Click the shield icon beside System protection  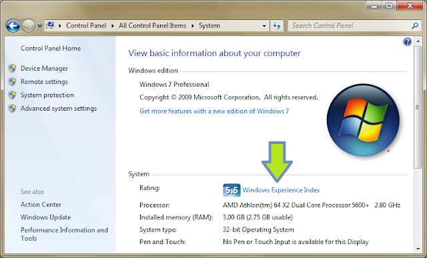12,95
